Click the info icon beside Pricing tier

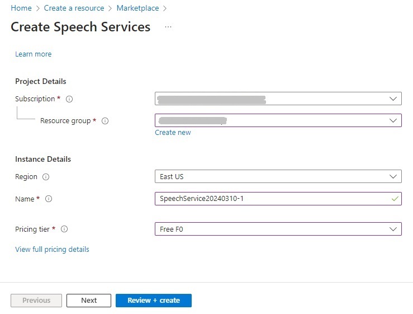click(64, 229)
